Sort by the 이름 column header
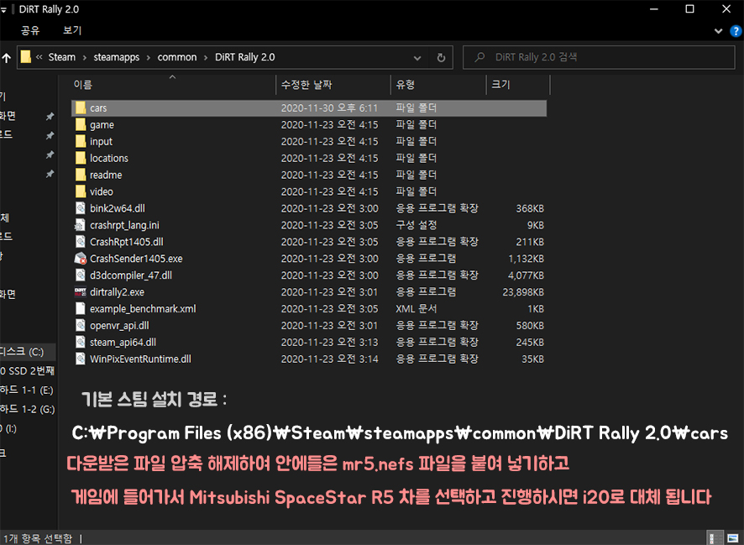Image resolution: width=744 pixels, height=545 pixels. (x=82, y=85)
